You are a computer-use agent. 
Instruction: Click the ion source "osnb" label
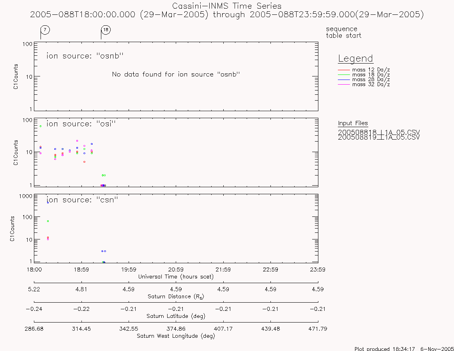tap(85, 56)
